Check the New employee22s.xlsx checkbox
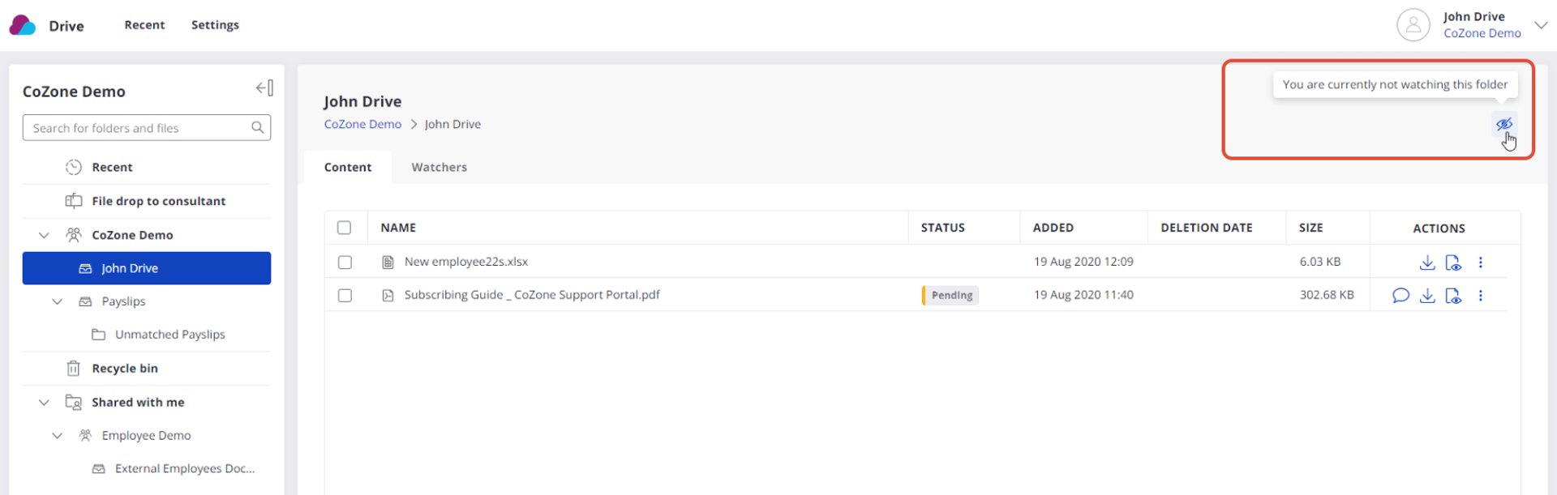The width and height of the screenshot is (1557, 495). pos(345,262)
